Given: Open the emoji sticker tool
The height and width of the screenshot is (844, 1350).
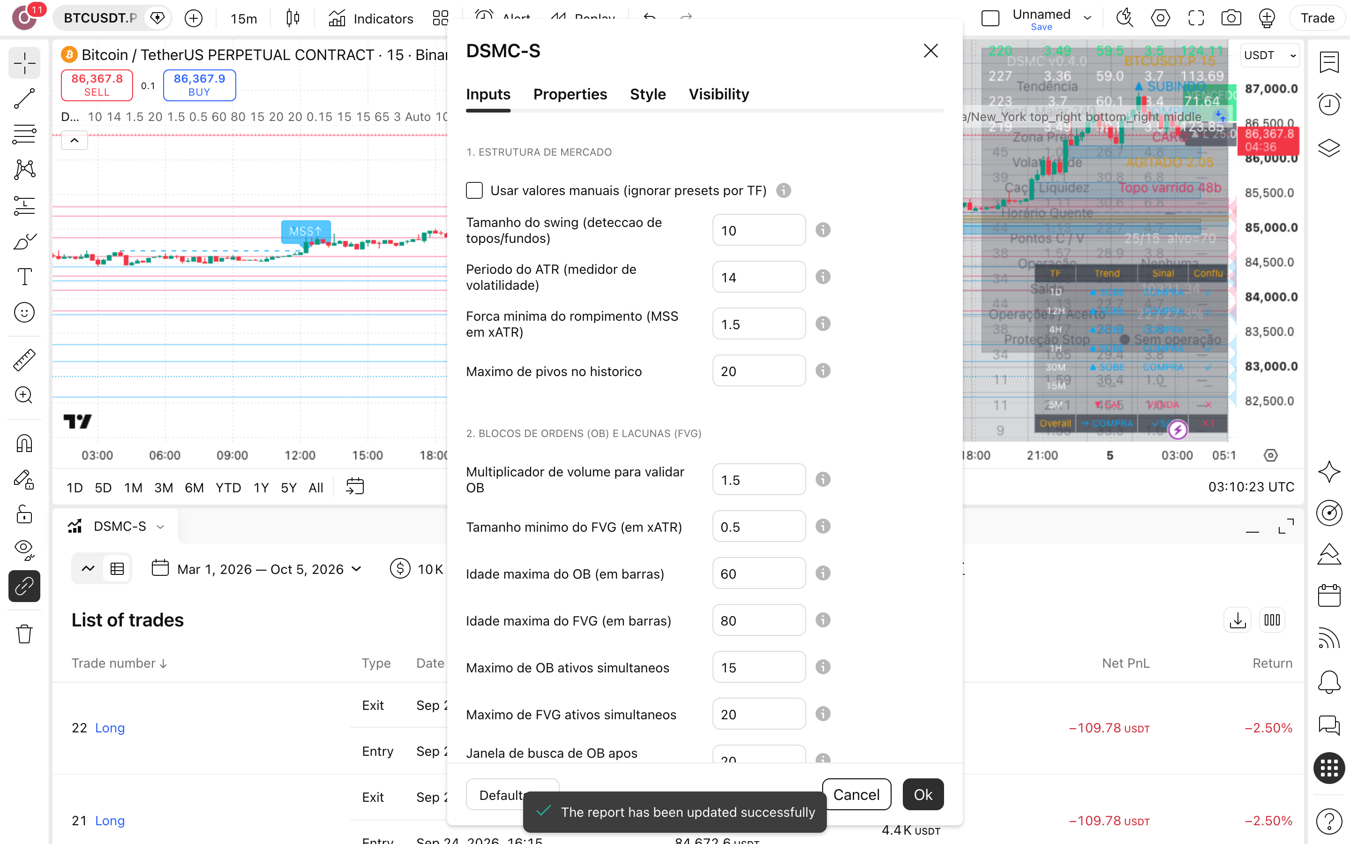Looking at the screenshot, I should (24, 312).
